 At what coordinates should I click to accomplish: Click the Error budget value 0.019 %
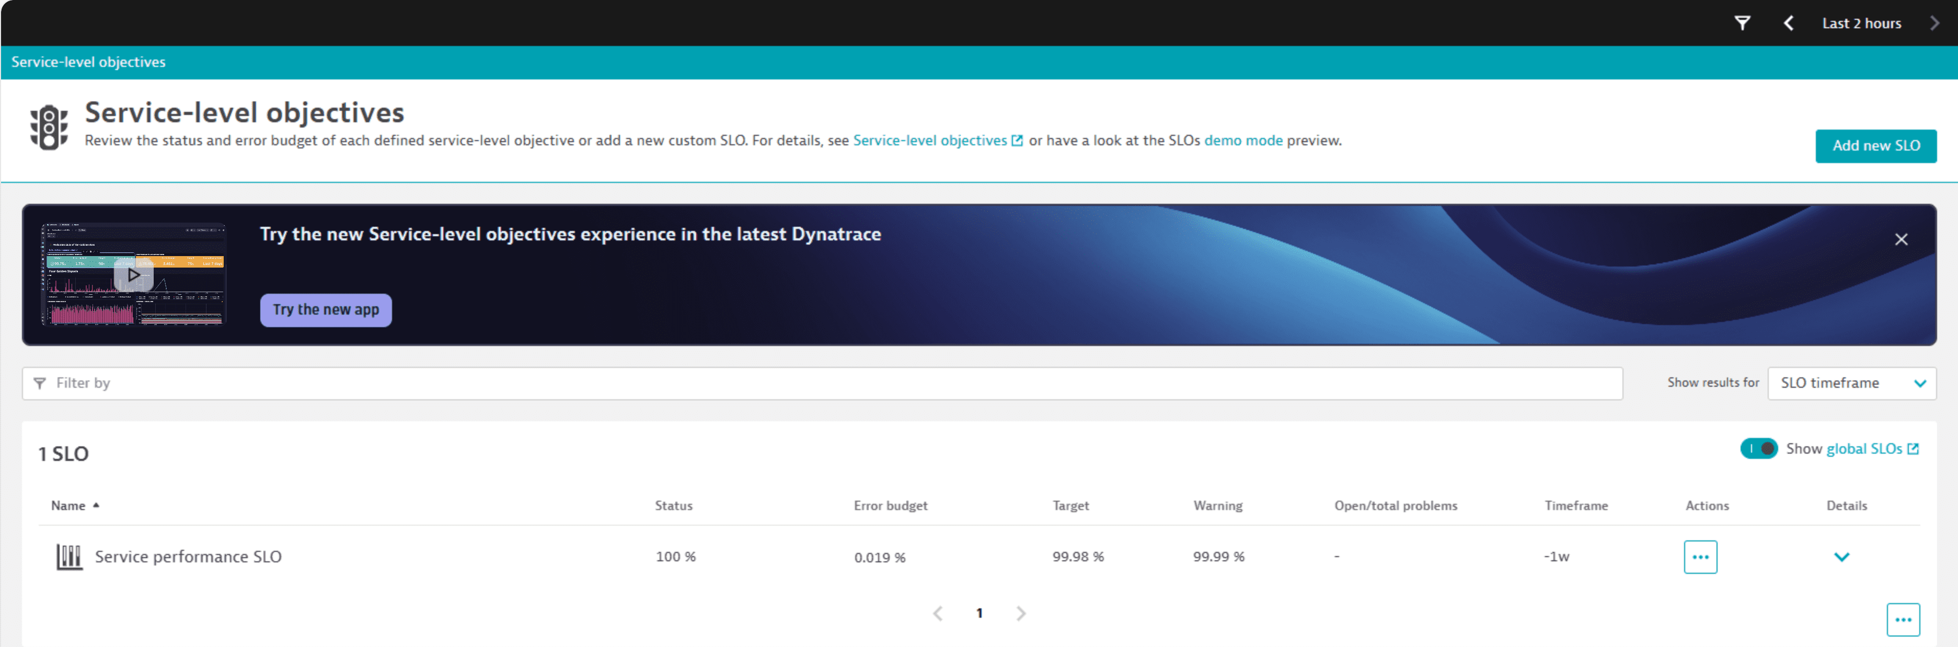[x=880, y=557]
